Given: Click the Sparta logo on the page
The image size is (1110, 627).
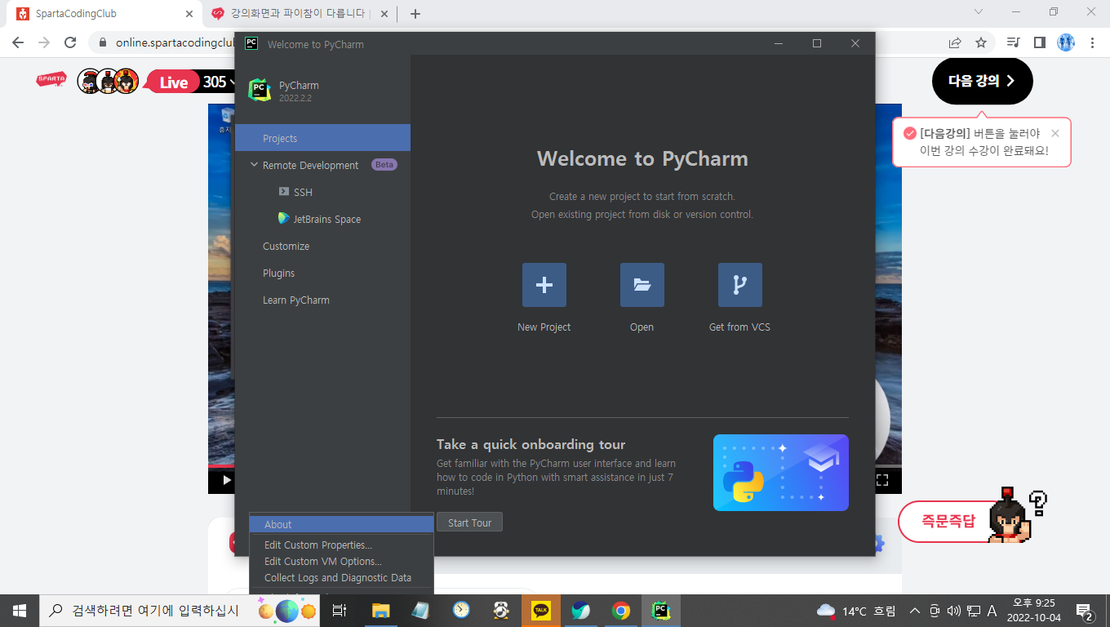Looking at the screenshot, I should tap(51, 80).
